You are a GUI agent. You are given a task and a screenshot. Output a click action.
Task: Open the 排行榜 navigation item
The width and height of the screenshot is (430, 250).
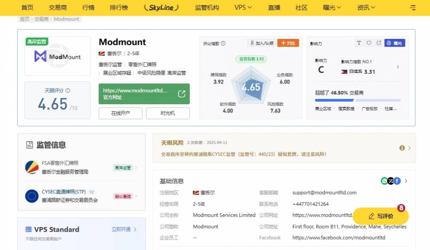tap(119, 8)
